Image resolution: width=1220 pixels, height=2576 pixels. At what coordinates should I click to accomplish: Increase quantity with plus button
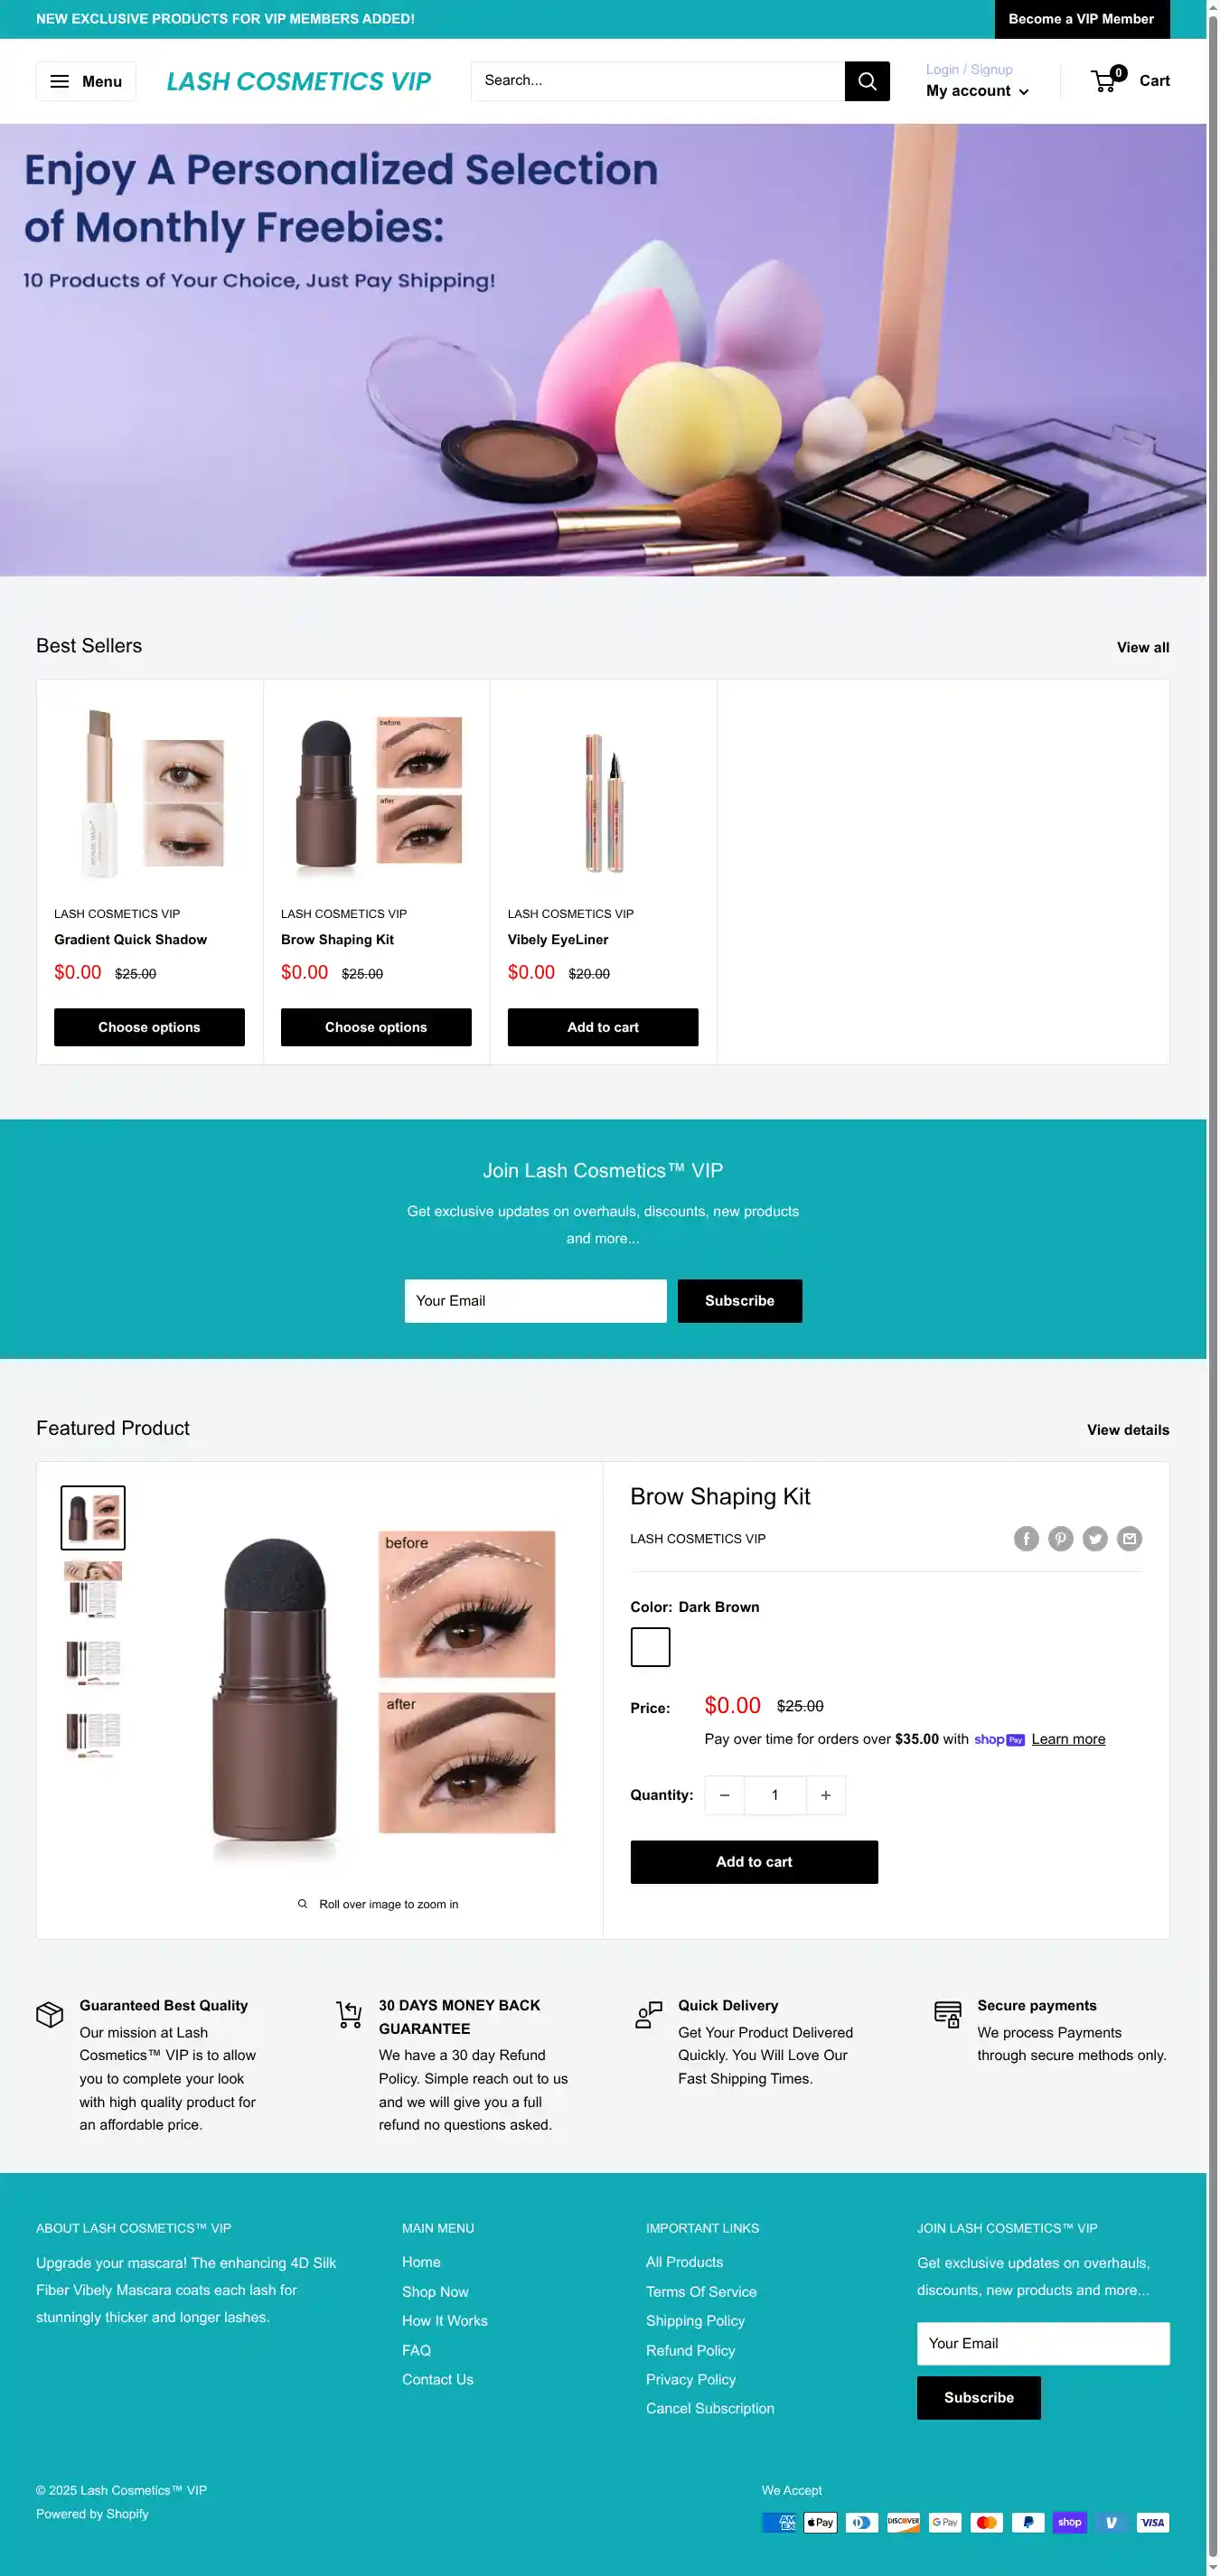[x=825, y=1795]
